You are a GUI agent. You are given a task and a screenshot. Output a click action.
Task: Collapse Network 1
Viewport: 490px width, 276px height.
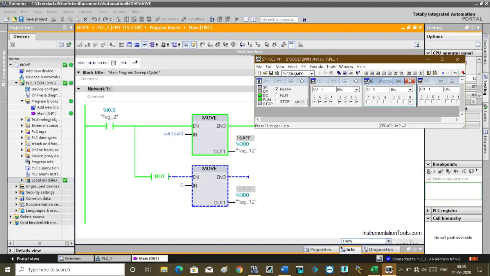78,89
